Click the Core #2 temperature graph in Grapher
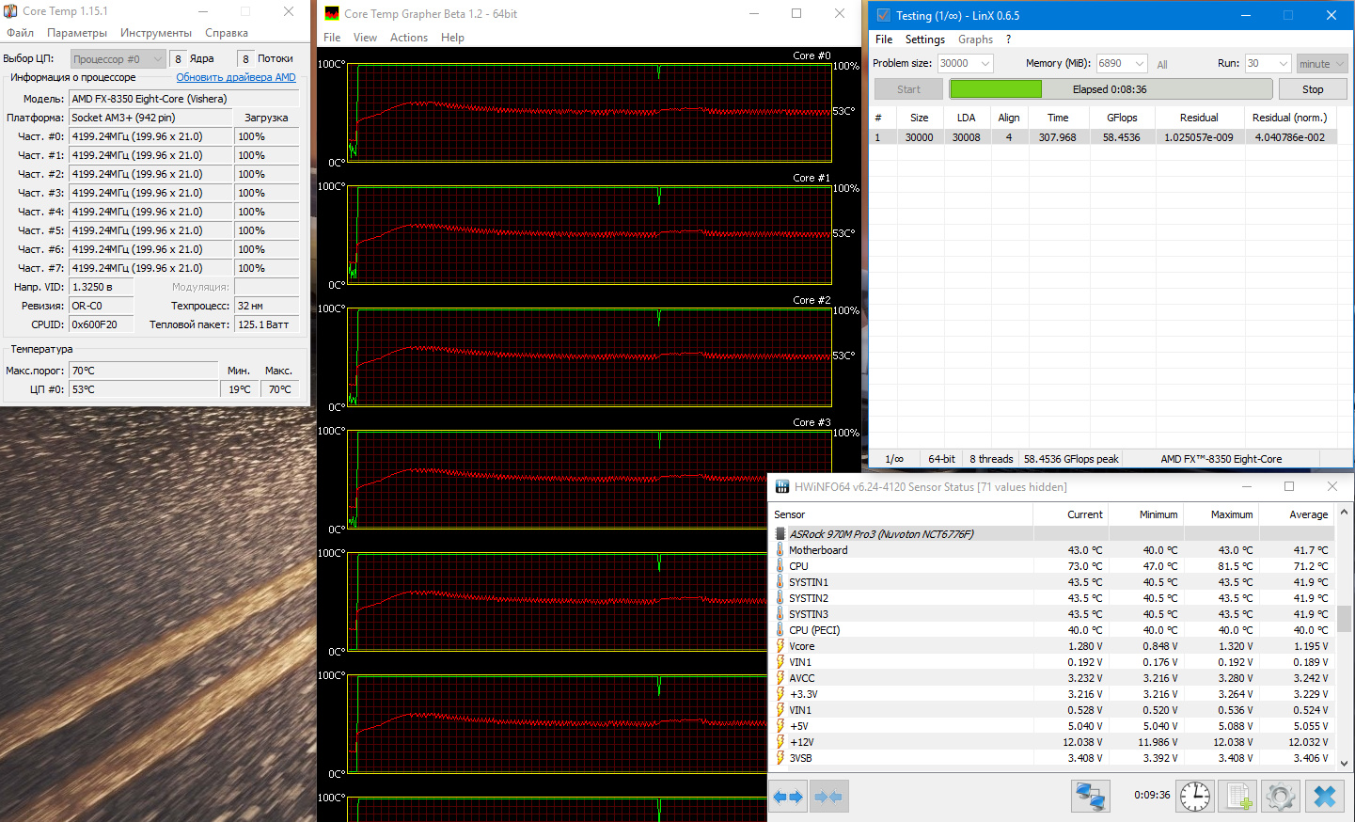 pyautogui.click(x=590, y=356)
